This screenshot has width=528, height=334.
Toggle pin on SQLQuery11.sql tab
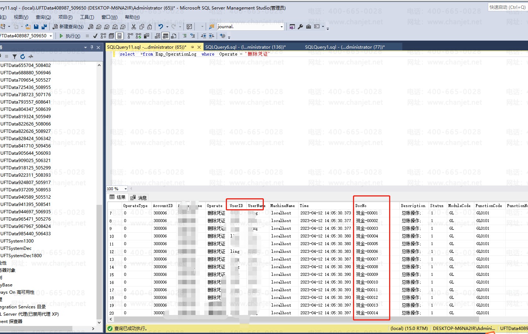[x=192, y=47]
